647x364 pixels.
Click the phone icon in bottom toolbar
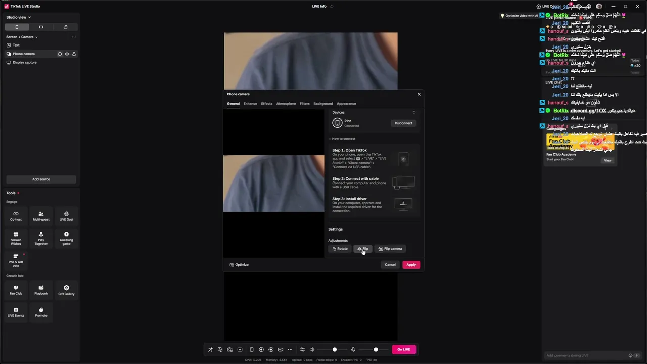(252, 349)
